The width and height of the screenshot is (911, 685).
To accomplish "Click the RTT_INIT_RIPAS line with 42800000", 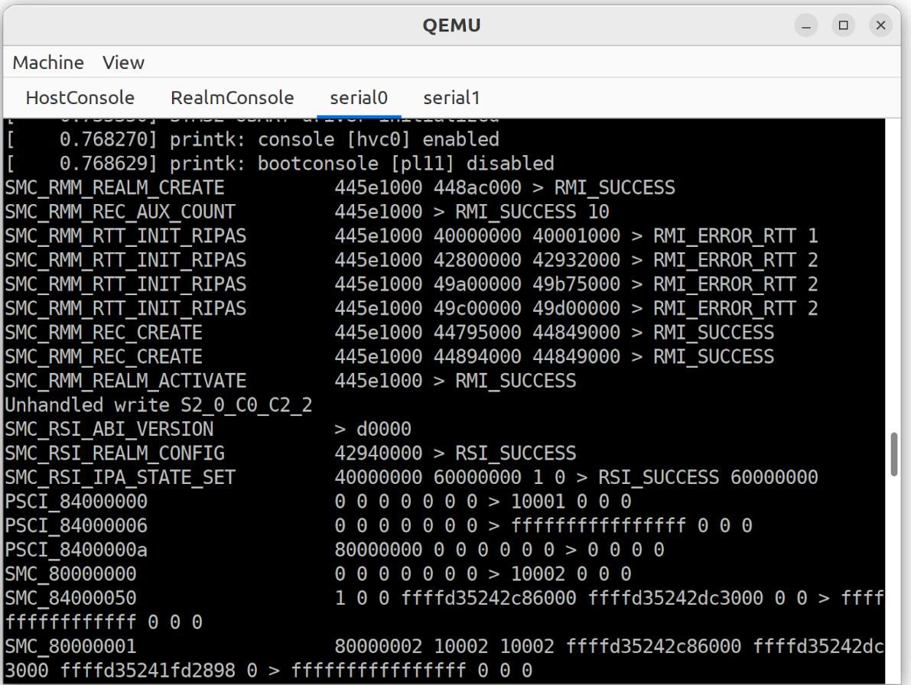I will 412,260.
